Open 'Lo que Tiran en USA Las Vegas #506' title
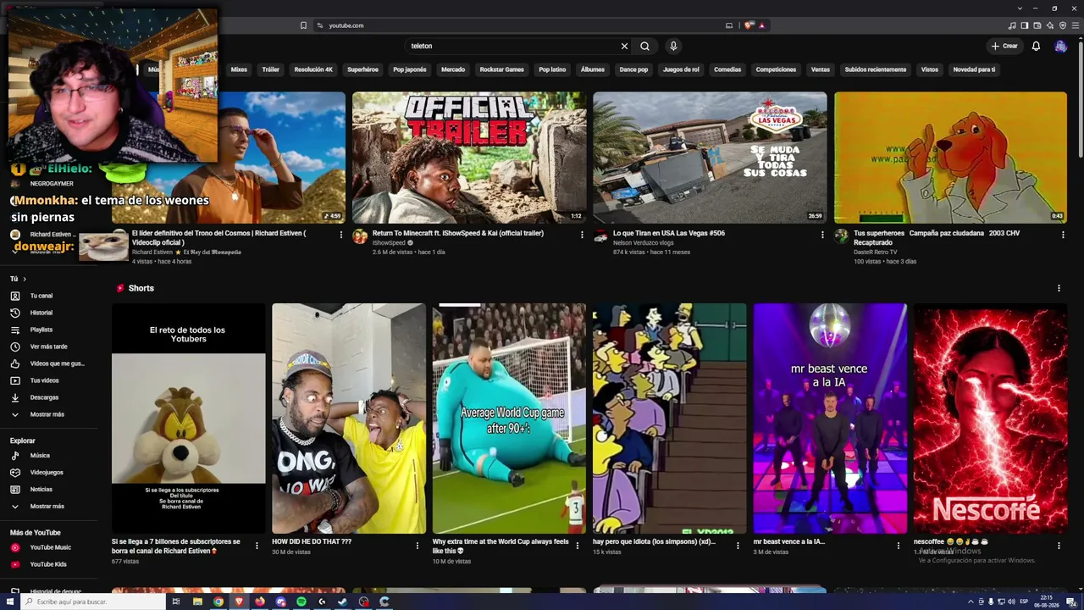1084x610 pixels. (x=669, y=233)
